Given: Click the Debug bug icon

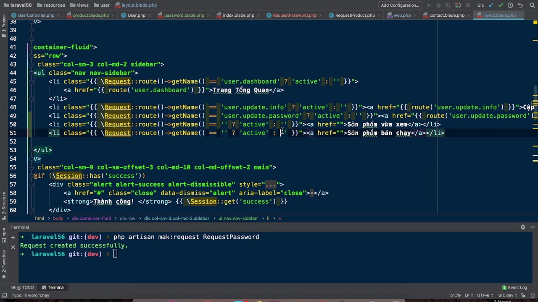Looking at the screenshot, I should click(x=439, y=5).
